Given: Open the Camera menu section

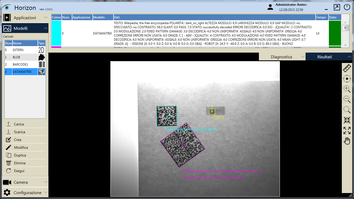Looking at the screenshot, I should [x=25, y=182].
